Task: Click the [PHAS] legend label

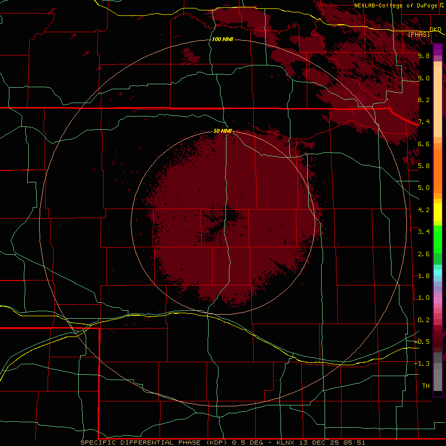Action: [419, 34]
